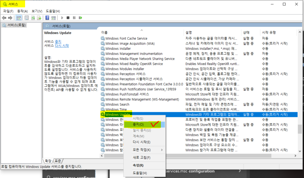The image size is (304, 178).
Task: Click the 서비스 gear icon in the title bar
Action: coord(5,4)
